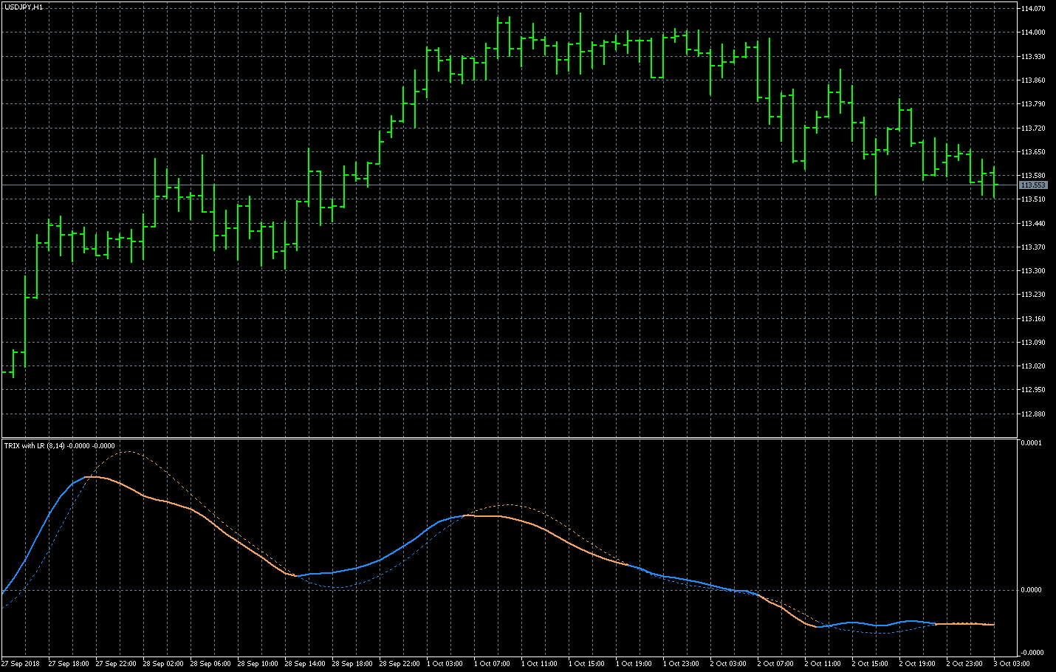Select the 27 Sep 2018 date label
The height and width of the screenshot is (672, 1056).
(21, 663)
